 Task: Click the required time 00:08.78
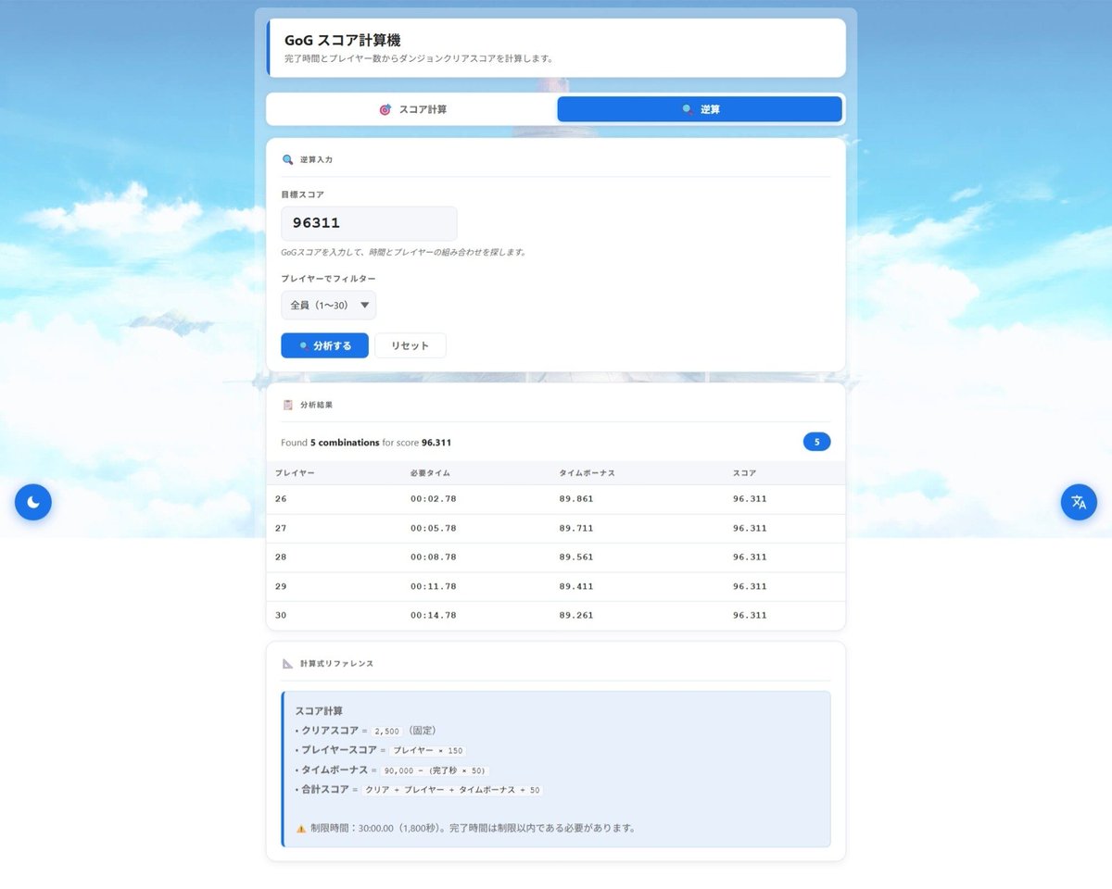433,557
